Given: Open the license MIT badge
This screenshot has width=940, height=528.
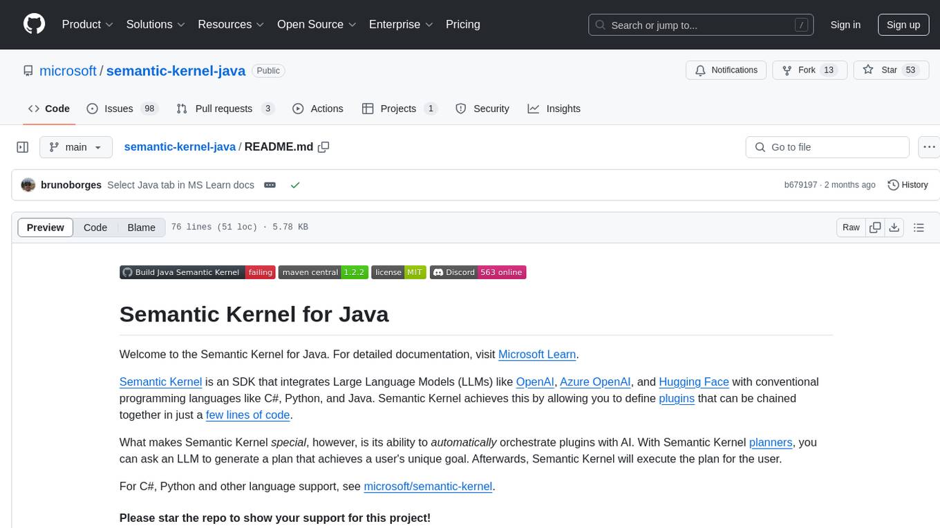Looking at the screenshot, I should (399, 272).
